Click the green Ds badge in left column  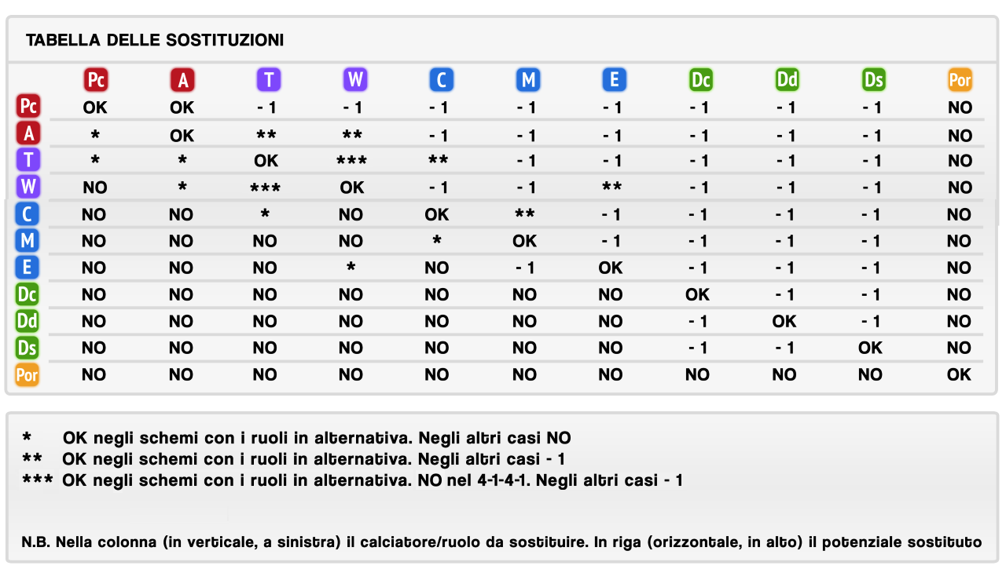28,348
